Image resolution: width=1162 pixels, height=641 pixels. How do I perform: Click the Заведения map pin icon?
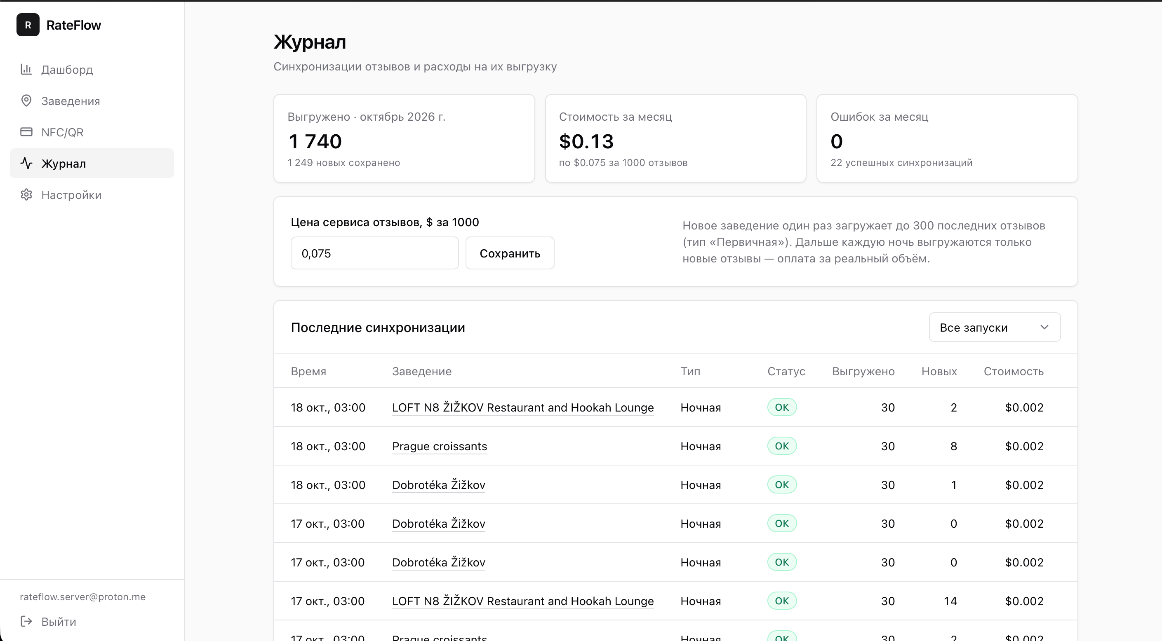click(x=26, y=101)
